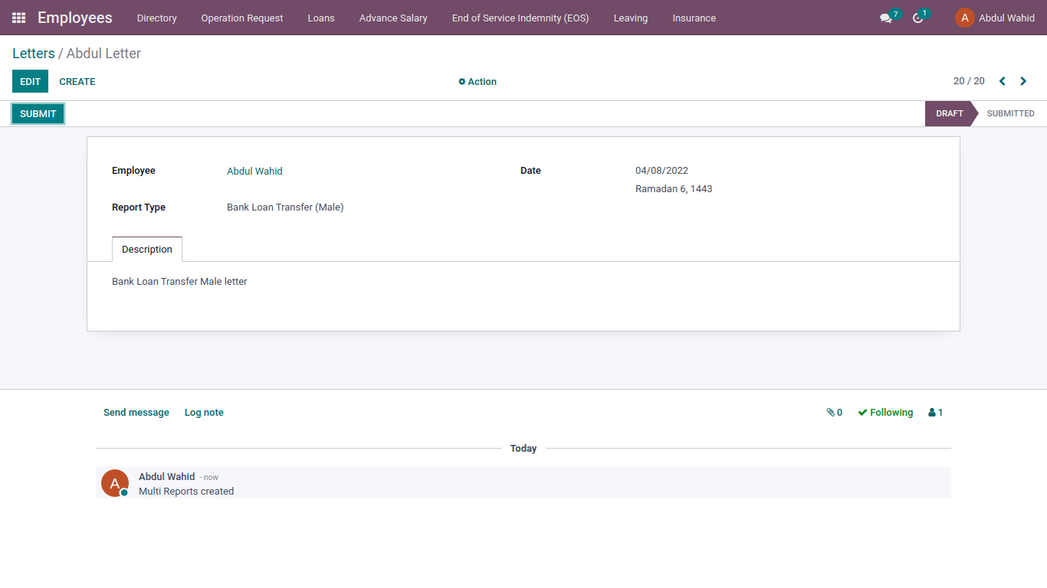
Task: Open End of Service Indemnity menu
Action: (520, 18)
